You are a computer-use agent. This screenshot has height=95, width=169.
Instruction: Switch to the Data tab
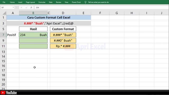[50, 2]
